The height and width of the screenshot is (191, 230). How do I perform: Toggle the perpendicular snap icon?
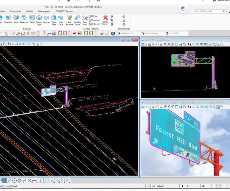[x=39, y=181]
